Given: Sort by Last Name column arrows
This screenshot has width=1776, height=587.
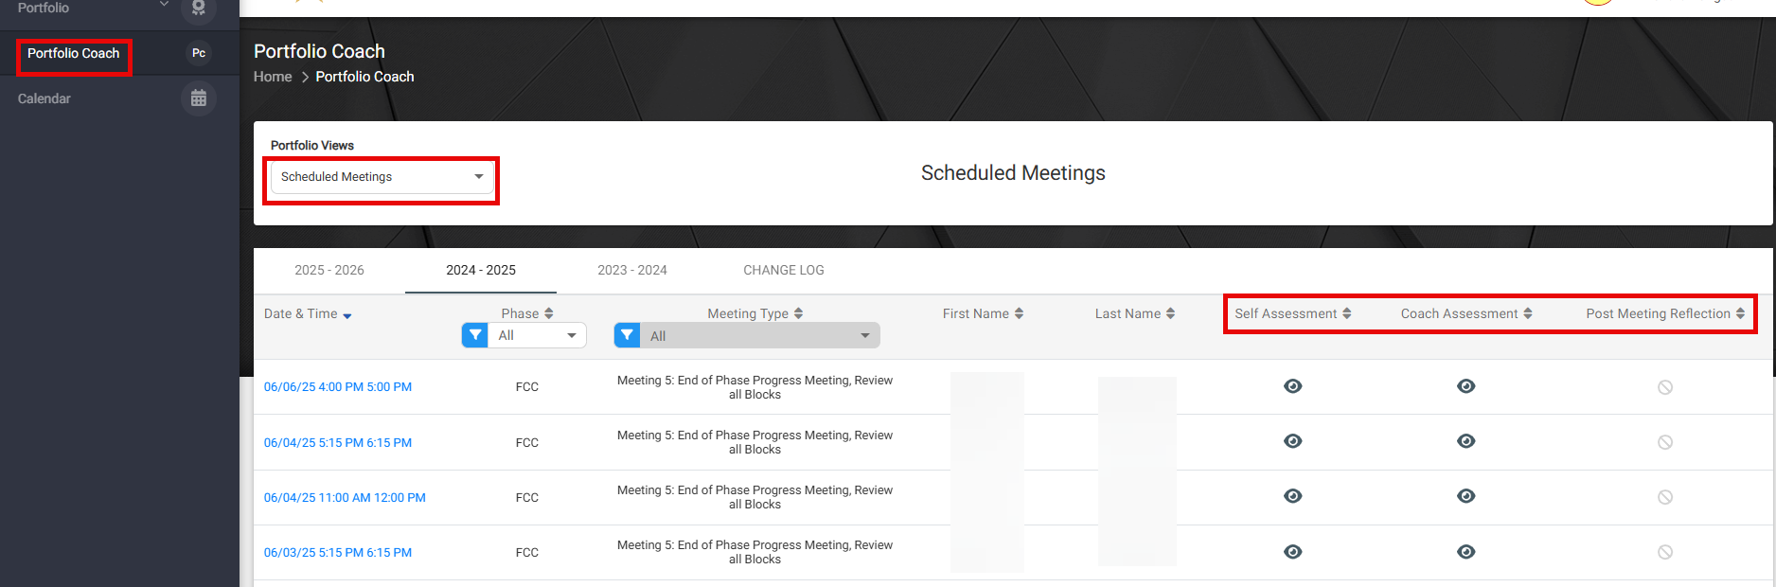Looking at the screenshot, I should [1170, 313].
